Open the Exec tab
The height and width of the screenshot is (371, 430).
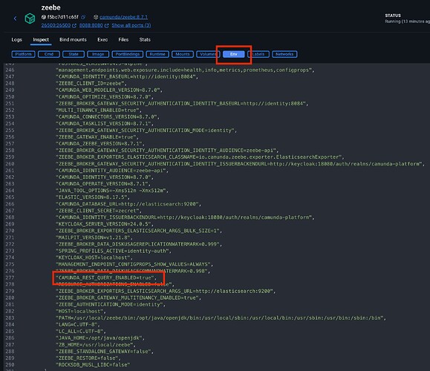[x=102, y=40]
